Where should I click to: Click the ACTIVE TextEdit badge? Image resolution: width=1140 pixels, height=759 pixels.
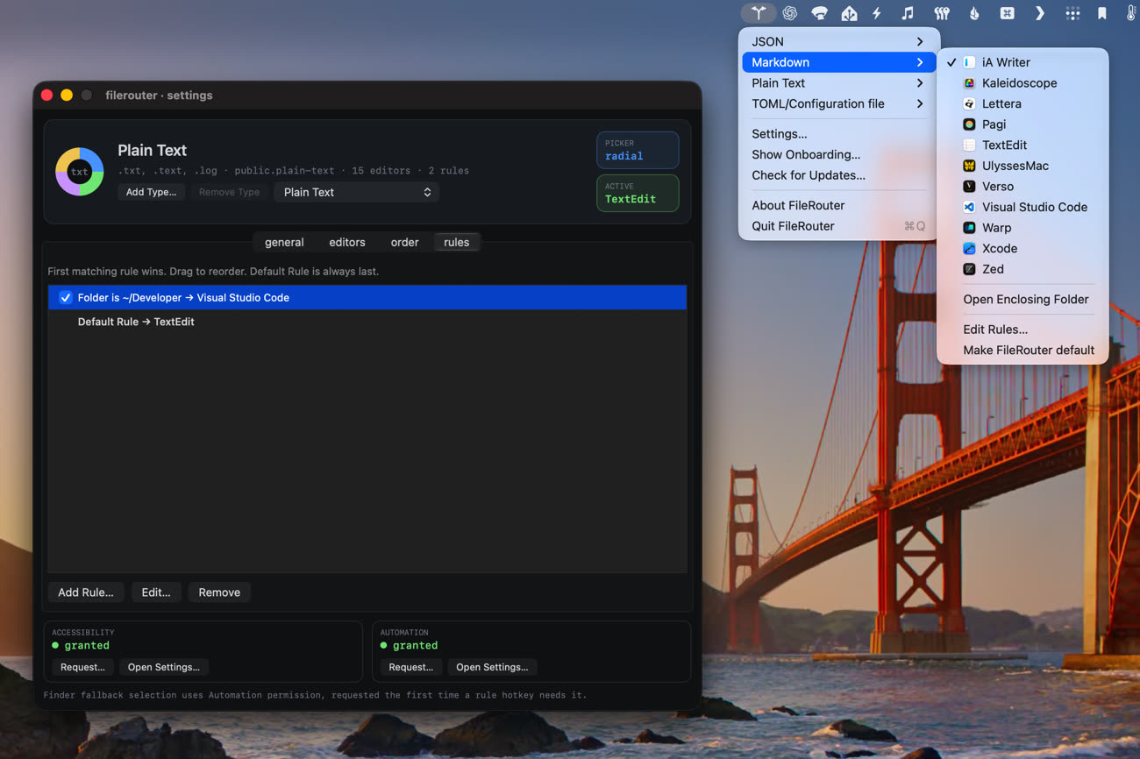[638, 193]
